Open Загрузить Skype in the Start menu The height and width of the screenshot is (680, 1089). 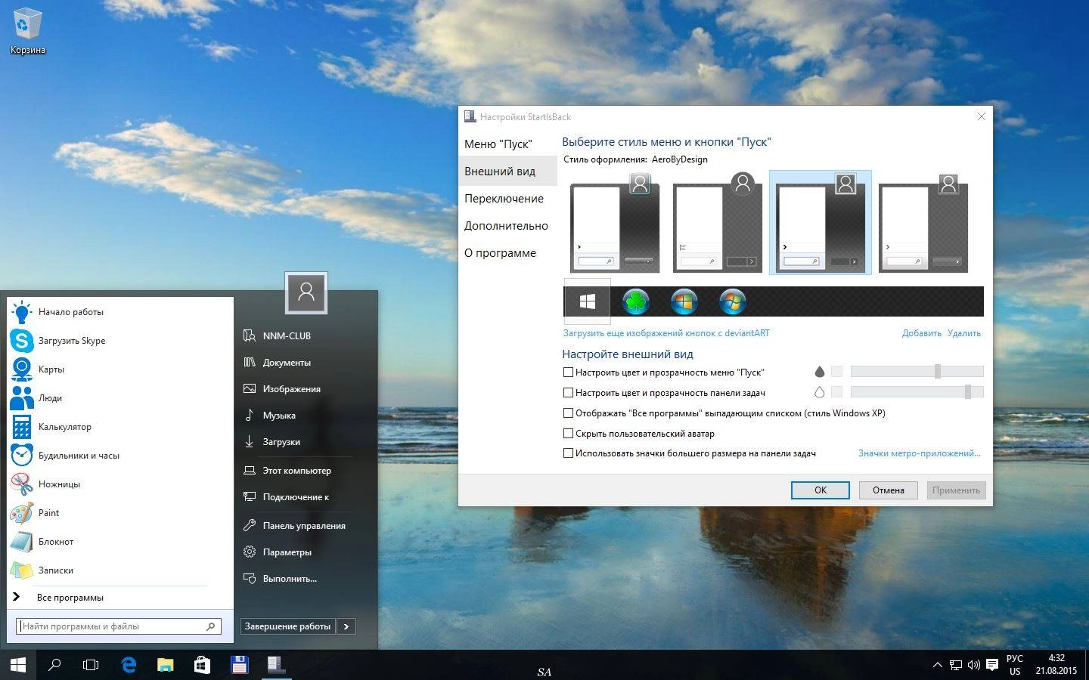120,341
